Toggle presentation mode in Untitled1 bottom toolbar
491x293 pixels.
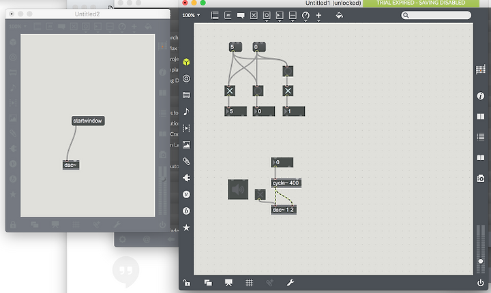tap(228, 283)
